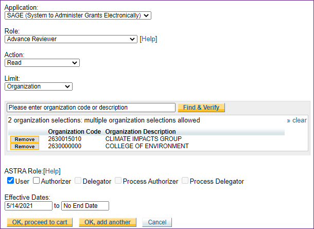Click the organization code search field

tap(91, 108)
